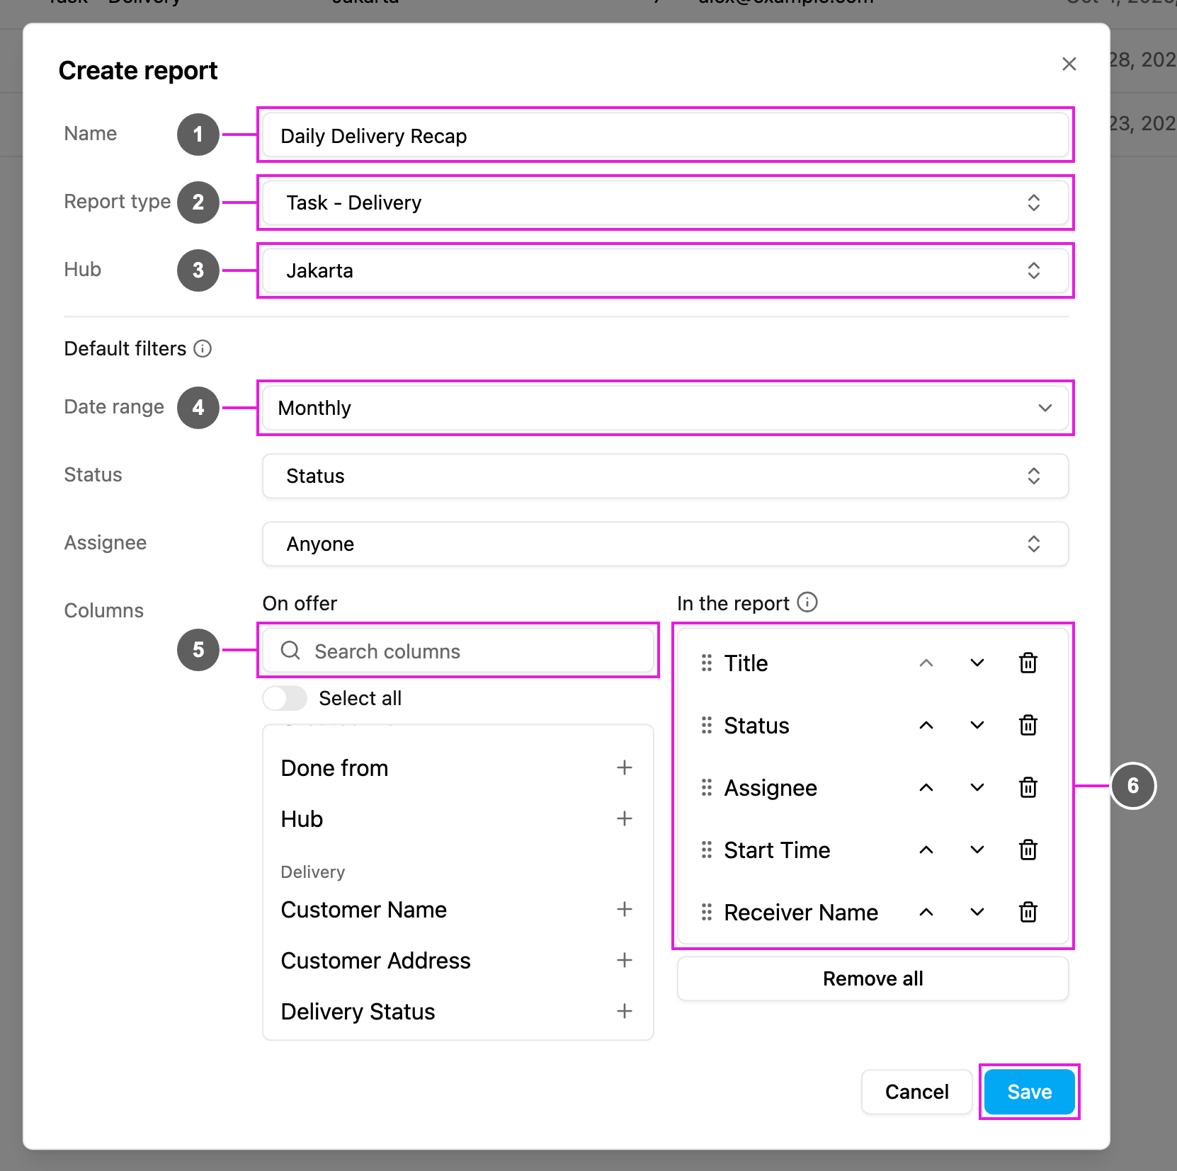Screen dimensions: 1177x1171
Task: Click the Assignee row drag handle
Action: pos(707,788)
